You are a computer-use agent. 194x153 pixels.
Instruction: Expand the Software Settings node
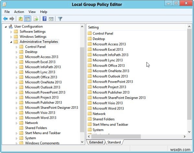pyautogui.click(x=11, y=32)
